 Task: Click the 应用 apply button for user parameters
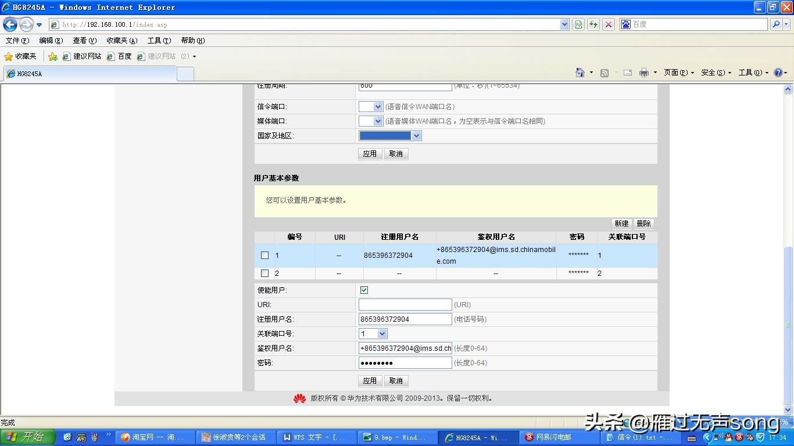(x=370, y=380)
